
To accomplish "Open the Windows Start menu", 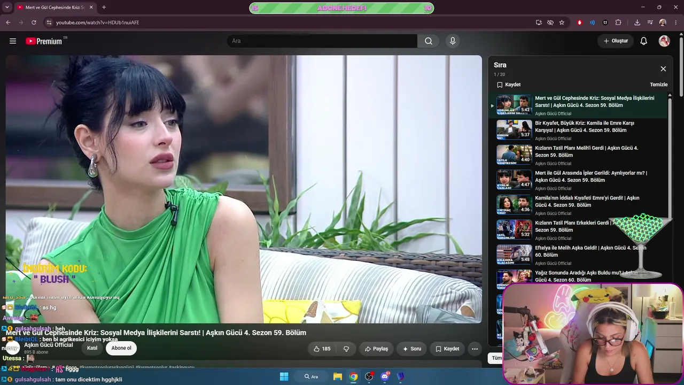I will point(284,376).
